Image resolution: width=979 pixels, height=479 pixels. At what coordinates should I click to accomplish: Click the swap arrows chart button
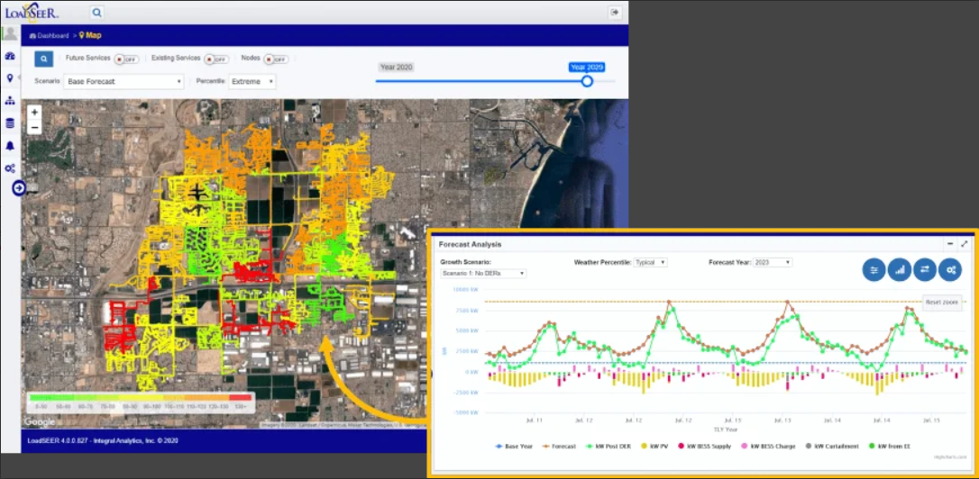(925, 270)
